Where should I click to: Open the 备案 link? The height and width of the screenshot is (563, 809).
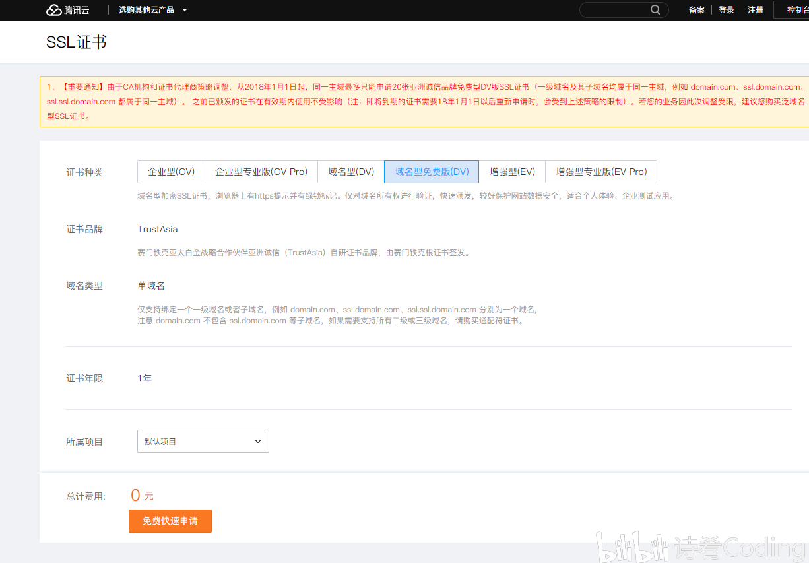click(697, 10)
